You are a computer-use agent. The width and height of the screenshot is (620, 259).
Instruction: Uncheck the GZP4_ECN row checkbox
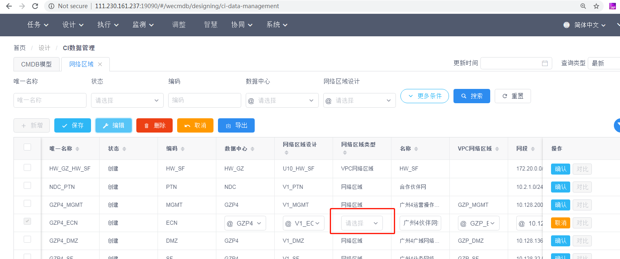pos(27,221)
